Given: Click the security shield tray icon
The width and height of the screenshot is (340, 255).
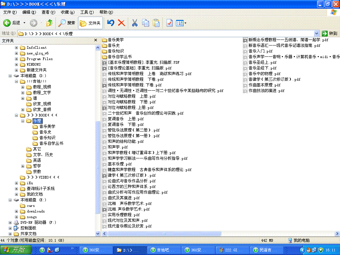Looking at the screenshot, I should (x=321, y=250).
